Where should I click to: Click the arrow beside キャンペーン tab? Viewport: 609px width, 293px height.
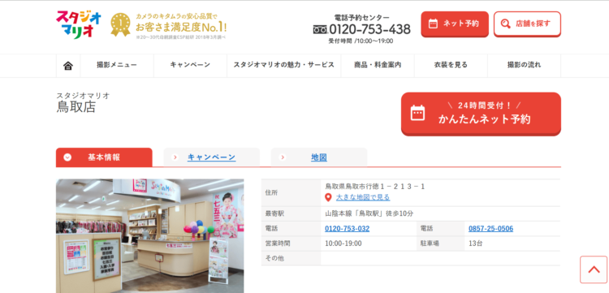[x=175, y=157]
